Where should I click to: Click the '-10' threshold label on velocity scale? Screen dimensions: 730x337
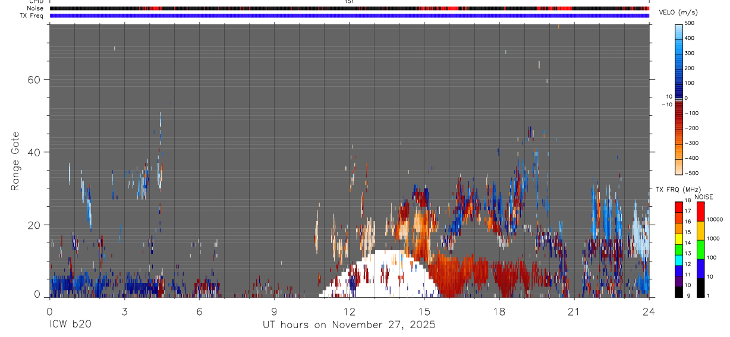[666, 105]
